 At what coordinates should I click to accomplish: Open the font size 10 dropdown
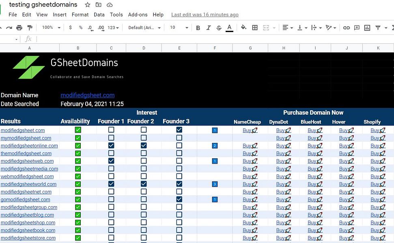[x=179, y=27]
